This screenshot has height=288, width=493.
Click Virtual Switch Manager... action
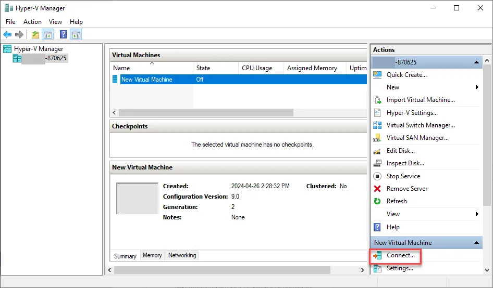(x=421, y=125)
